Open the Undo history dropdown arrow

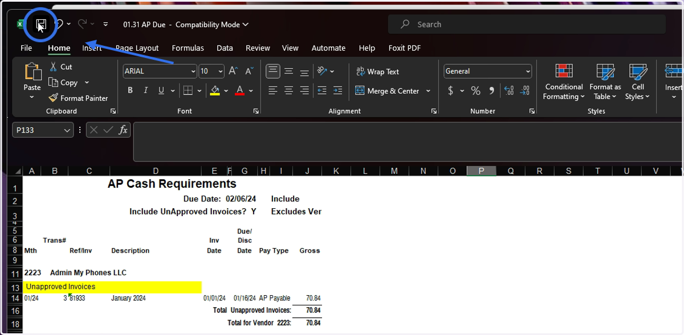[68, 24]
